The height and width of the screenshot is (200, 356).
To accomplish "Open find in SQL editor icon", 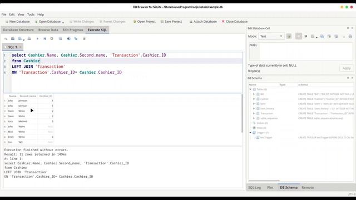I will pos(69,39).
